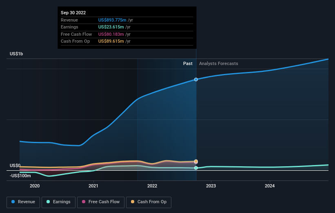Image resolution: width=335 pixels, height=213 pixels.
Task: Select the 2024 x-axis label
Action: pos(270,186)
